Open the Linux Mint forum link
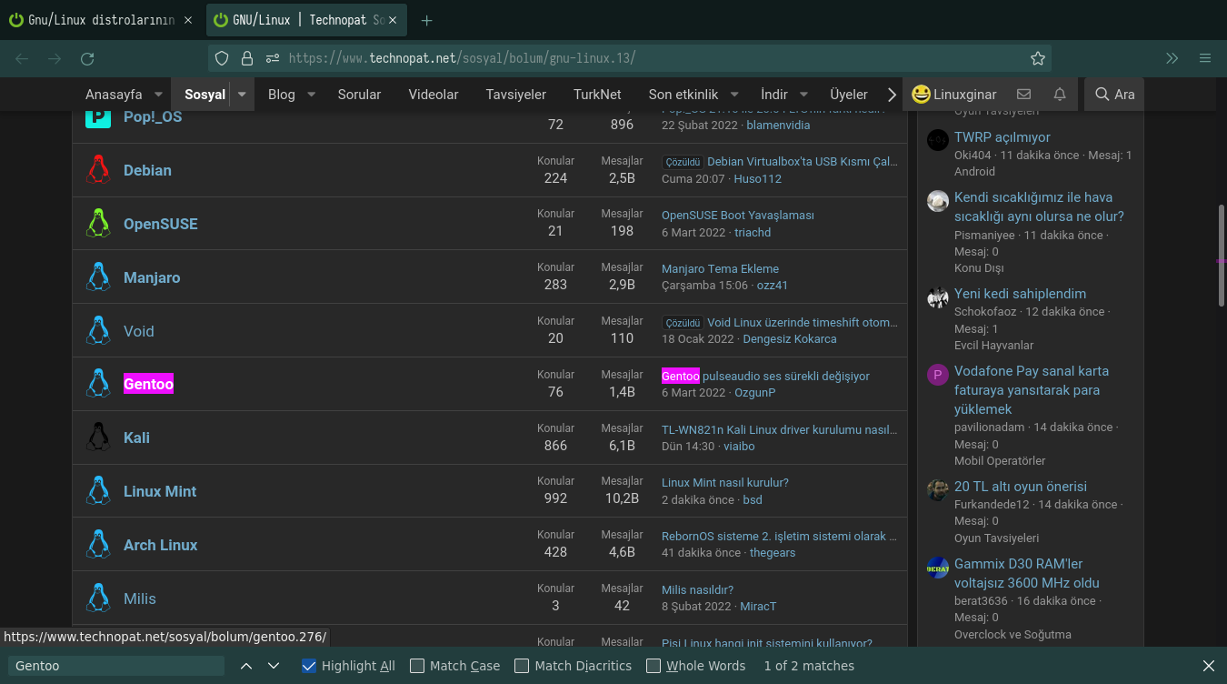Image resolution: width=1227 pixels, height=684 pixels. tap(160, 491)
